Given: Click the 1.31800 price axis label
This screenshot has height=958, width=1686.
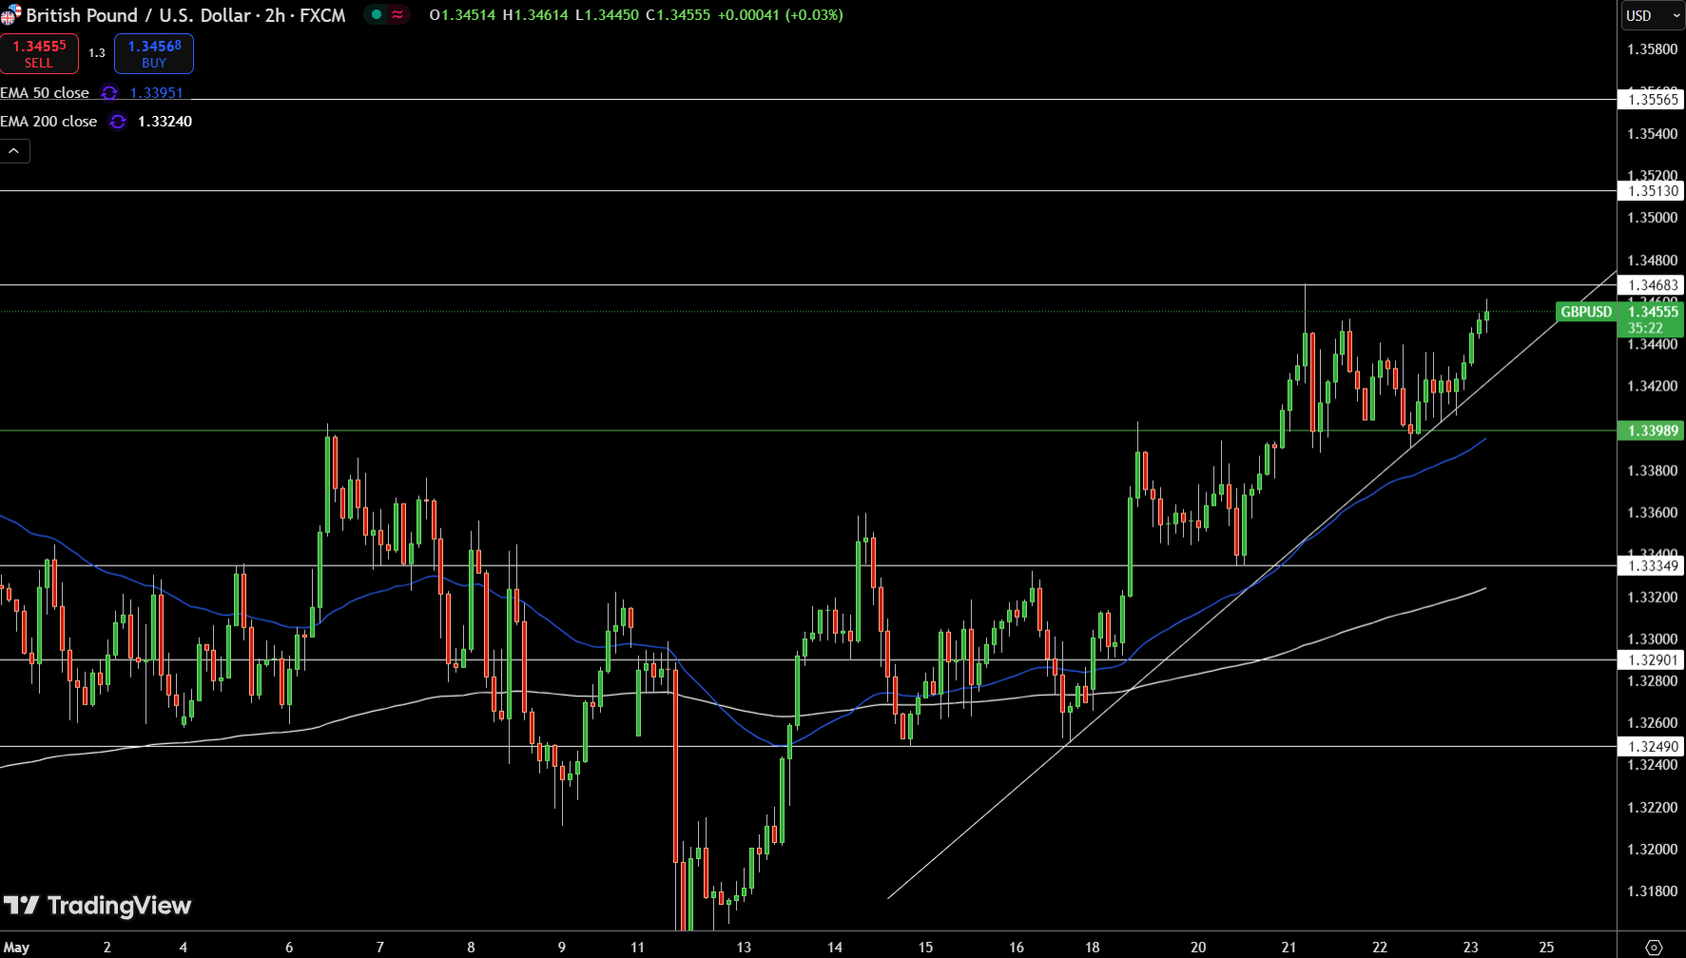Looking at the screenshot, I should click(x=1653, y=891).
